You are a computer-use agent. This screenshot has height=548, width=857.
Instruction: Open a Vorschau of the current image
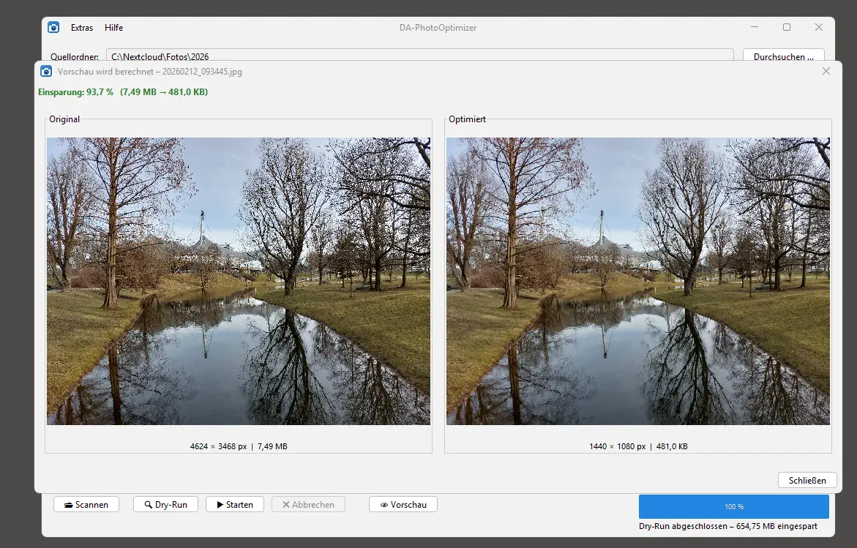(x=403, y=504)
